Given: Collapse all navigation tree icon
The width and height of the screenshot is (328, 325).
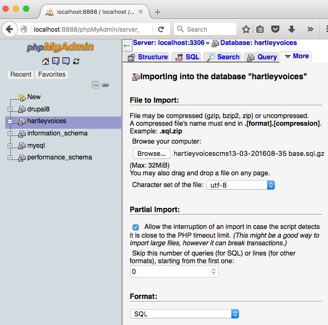Looking at the screenshot, I should coord(96,85).
